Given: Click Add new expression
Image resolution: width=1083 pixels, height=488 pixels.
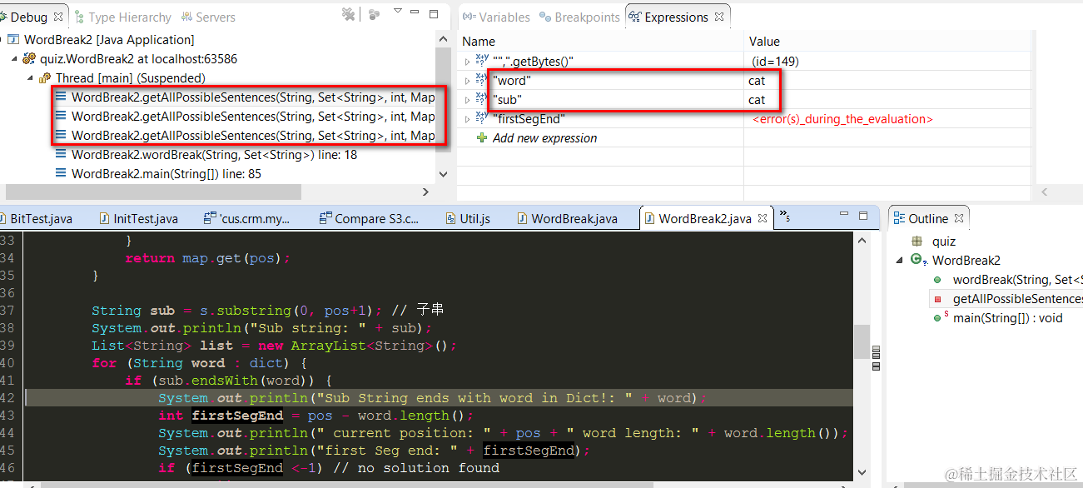Looking at the screenshot, I should click(544, 138).
